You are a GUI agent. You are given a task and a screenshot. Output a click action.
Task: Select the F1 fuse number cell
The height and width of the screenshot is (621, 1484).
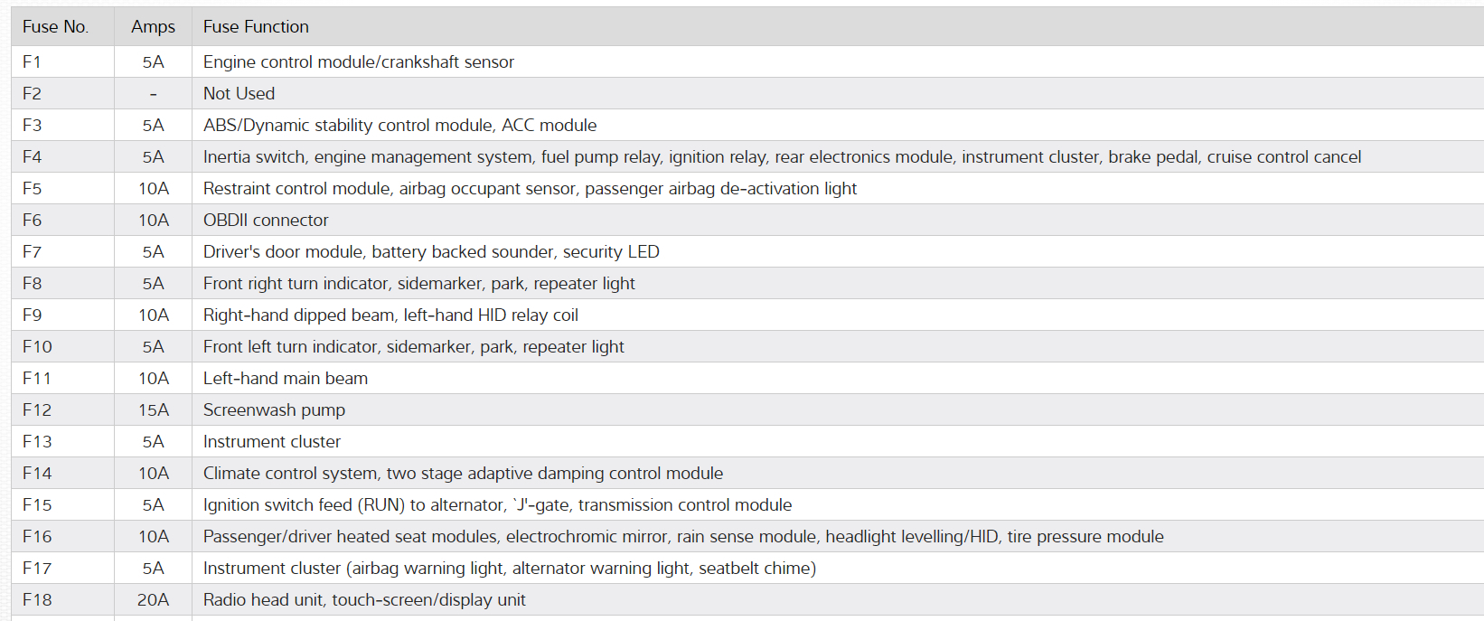(x=33, y=62)
